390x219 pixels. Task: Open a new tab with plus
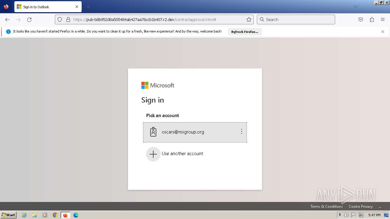pos(88,7)
